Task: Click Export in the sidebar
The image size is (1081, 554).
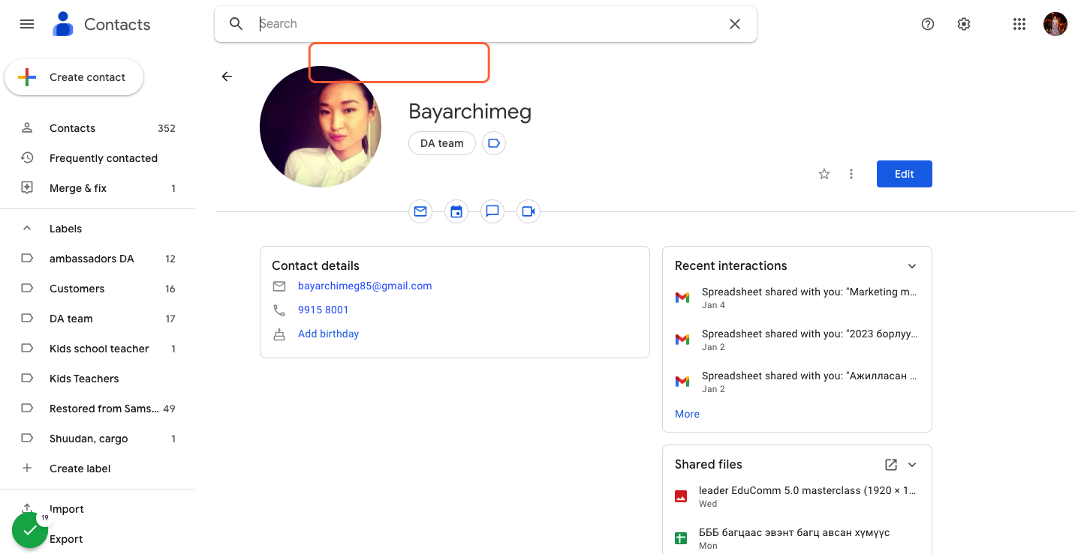Action: (98, 539)
